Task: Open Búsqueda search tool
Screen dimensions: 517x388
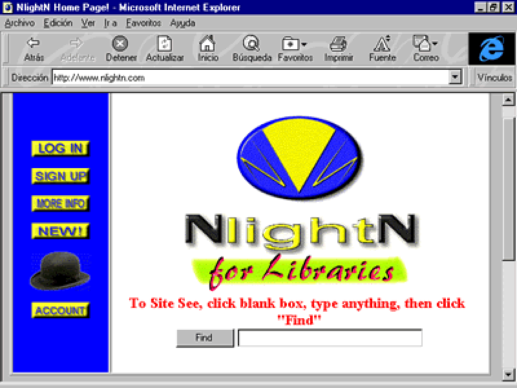Action: (x=251, y=49)
